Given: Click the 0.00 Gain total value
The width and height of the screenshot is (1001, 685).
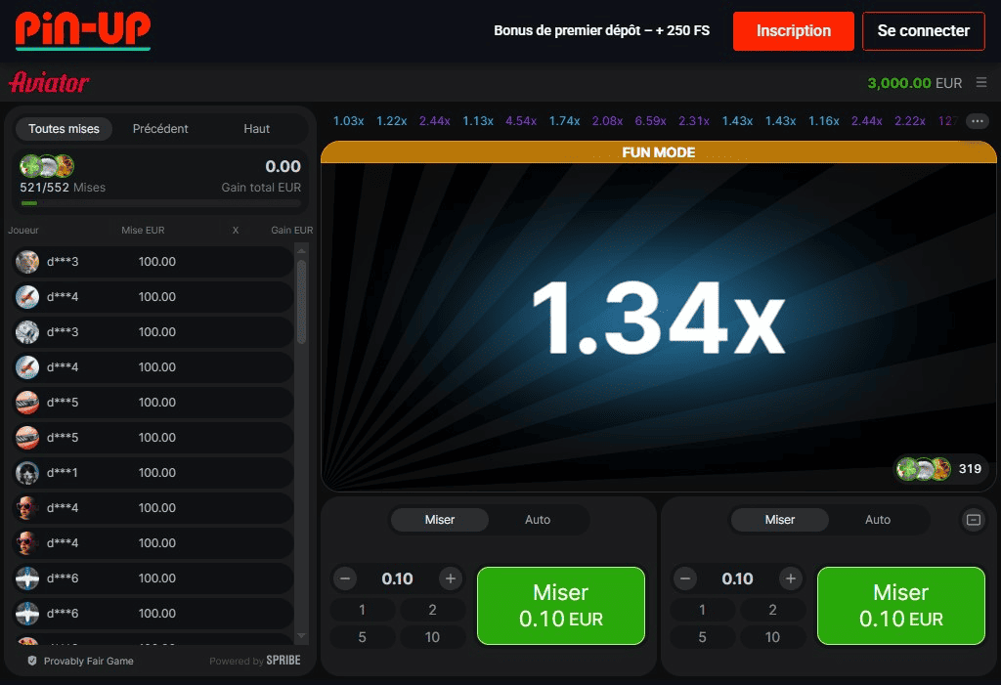Looking at the screenshot, I should click(283, 167).
